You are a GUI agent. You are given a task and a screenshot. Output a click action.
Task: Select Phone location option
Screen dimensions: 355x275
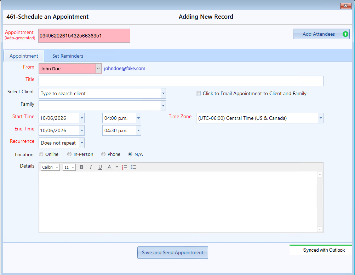(x=103, y=154)
